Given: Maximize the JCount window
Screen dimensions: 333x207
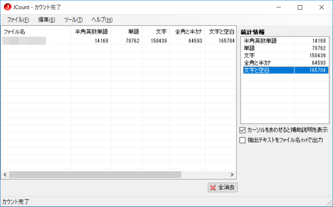Looking at the screenshot, I should click(300, 7).
